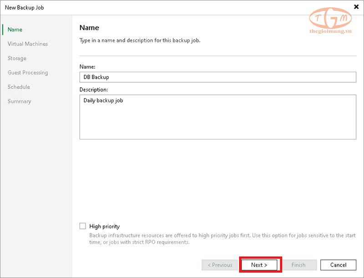Go to the Virtual Machines step

click(28, 44)
